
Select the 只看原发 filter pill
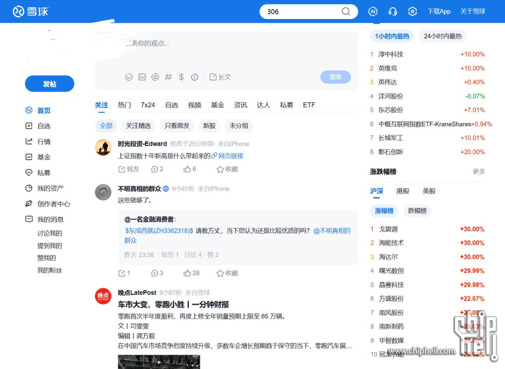point(177,126)
